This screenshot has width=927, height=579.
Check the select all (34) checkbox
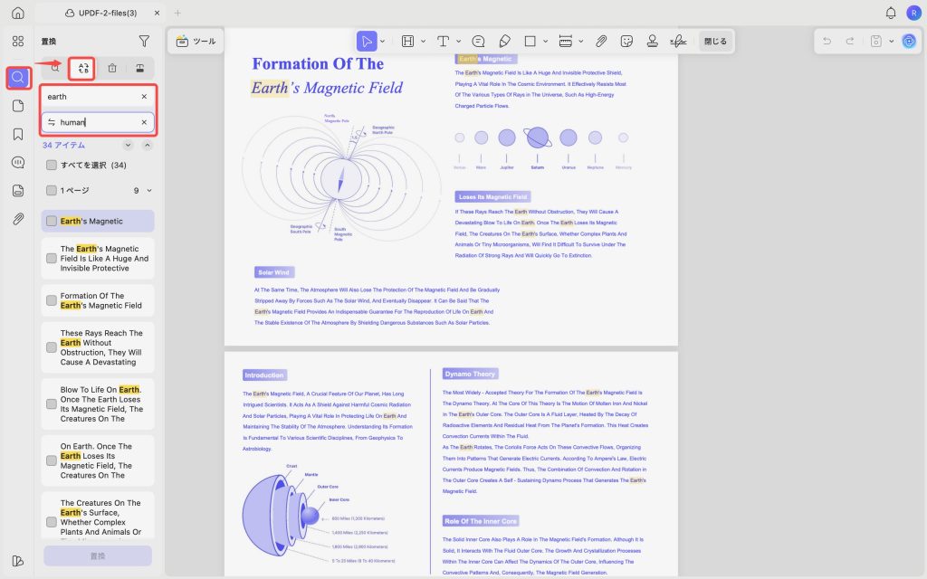(x=52, y=165)
